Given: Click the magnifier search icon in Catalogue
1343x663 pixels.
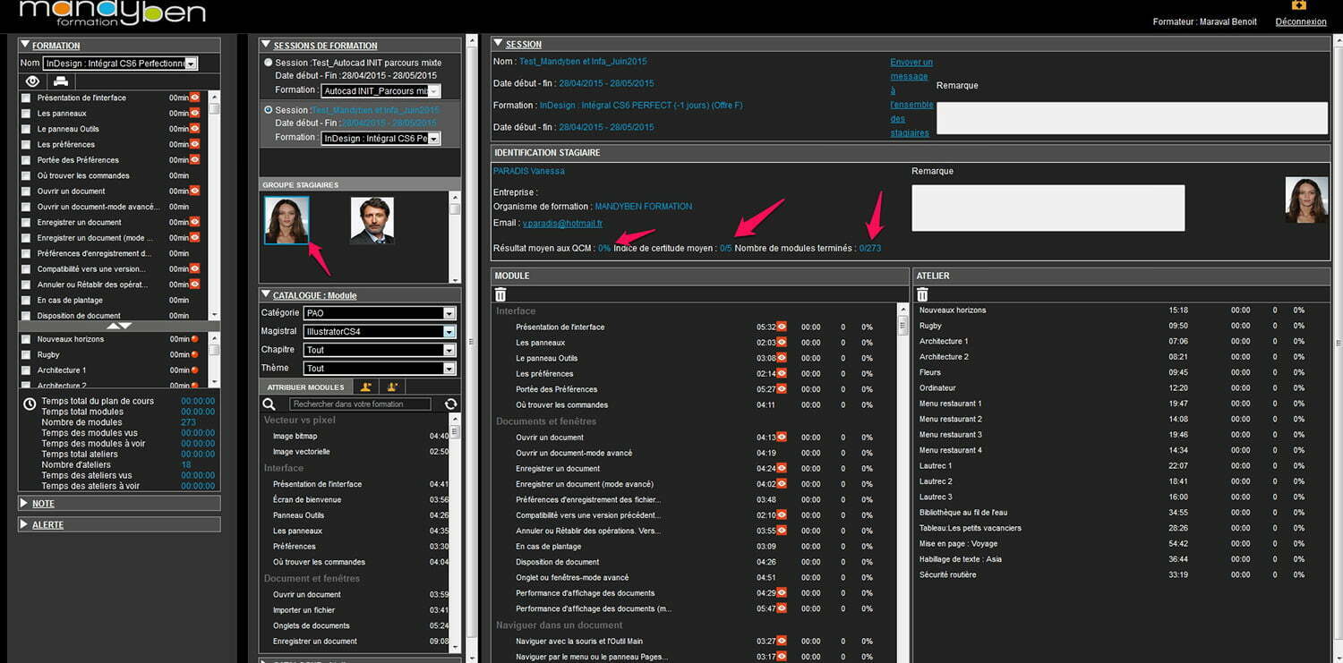Looking at the screenshot, I should tap(269, 404).
